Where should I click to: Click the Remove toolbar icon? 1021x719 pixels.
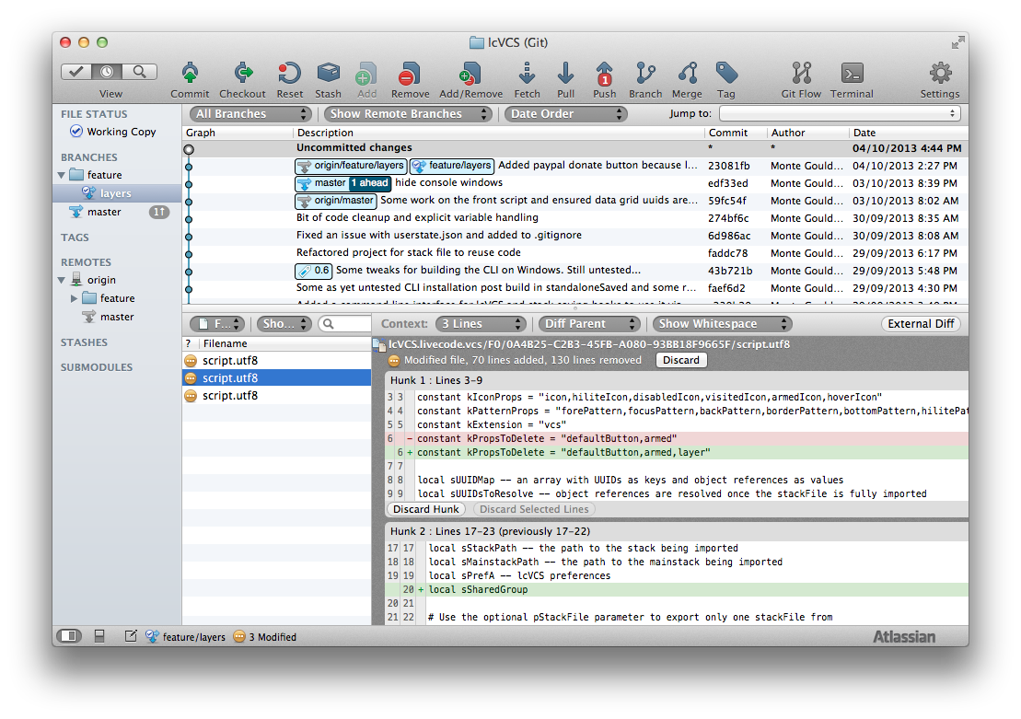[410, 73]
